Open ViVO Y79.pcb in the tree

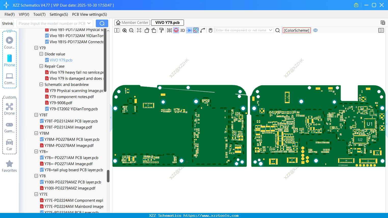pos(61,60)
